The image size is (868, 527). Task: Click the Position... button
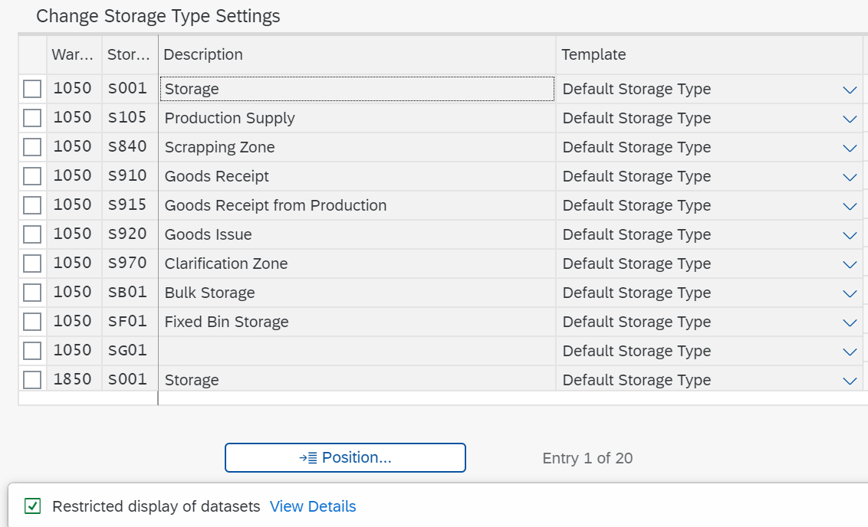tap(345, 457)
